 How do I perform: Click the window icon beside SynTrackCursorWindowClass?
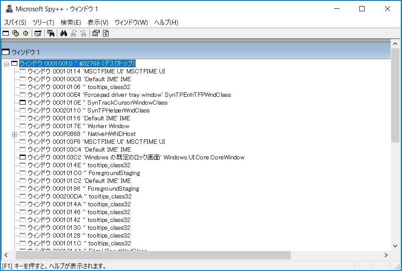click(23, 102)
